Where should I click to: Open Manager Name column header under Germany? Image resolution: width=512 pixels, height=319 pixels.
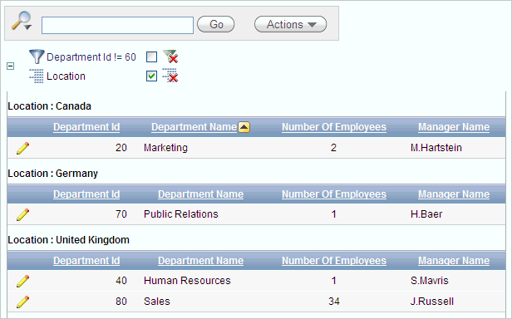click(x=454, y=194)
